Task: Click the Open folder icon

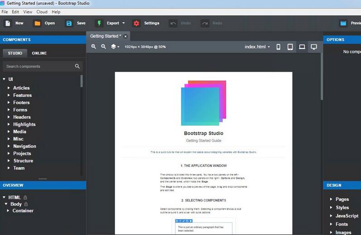Action: 37,23
